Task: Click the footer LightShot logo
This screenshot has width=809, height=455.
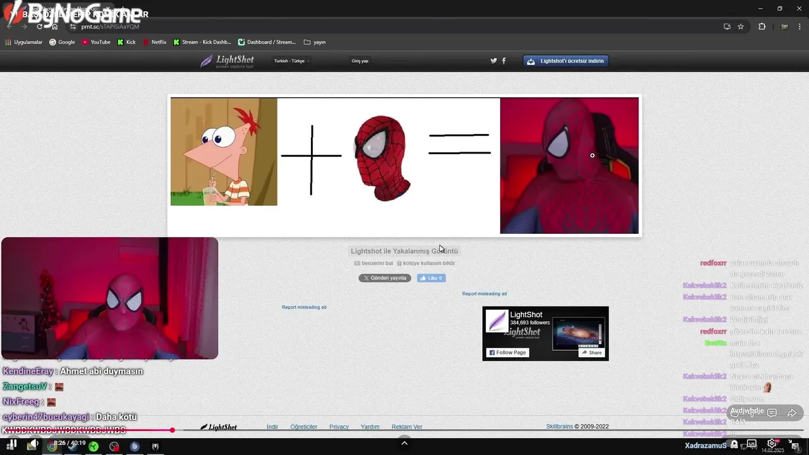Action: pos(219,427)
